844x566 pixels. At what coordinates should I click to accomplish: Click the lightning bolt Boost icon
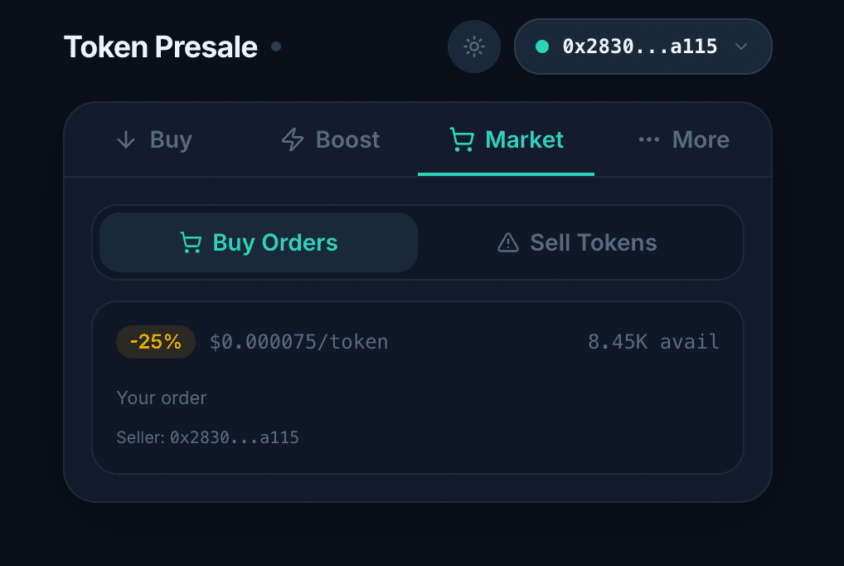293,139
